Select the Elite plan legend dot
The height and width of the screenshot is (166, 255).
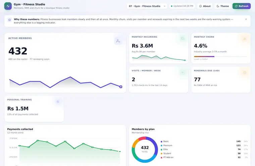coord(161,150)
